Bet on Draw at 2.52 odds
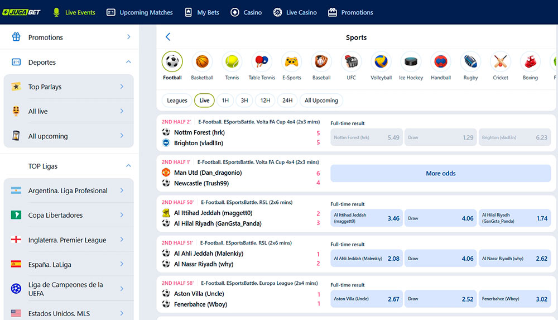This screenshot has width=558, height=320. tap(440, 299)
